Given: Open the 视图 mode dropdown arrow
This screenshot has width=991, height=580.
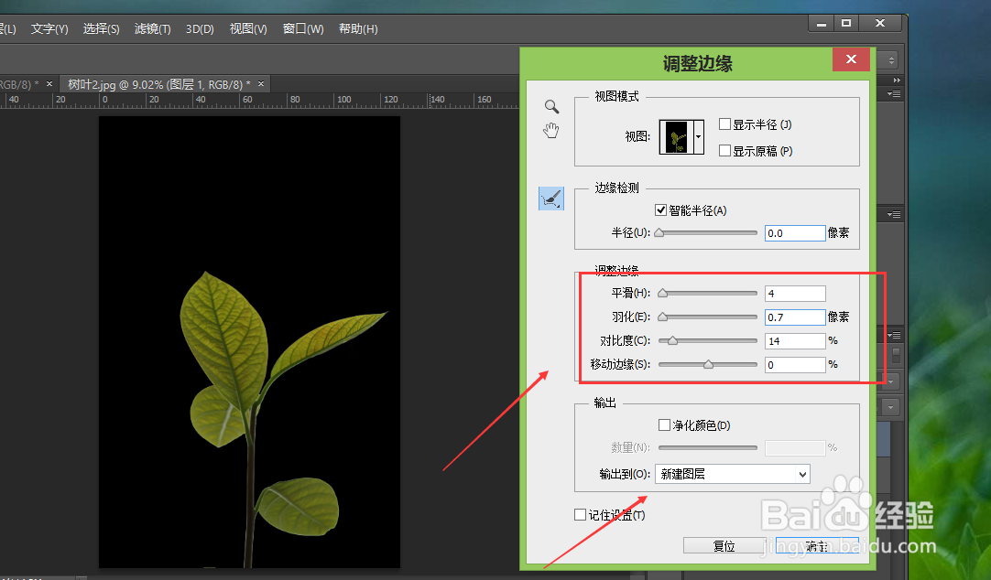Looking at the screenshot, I should 699,137.
